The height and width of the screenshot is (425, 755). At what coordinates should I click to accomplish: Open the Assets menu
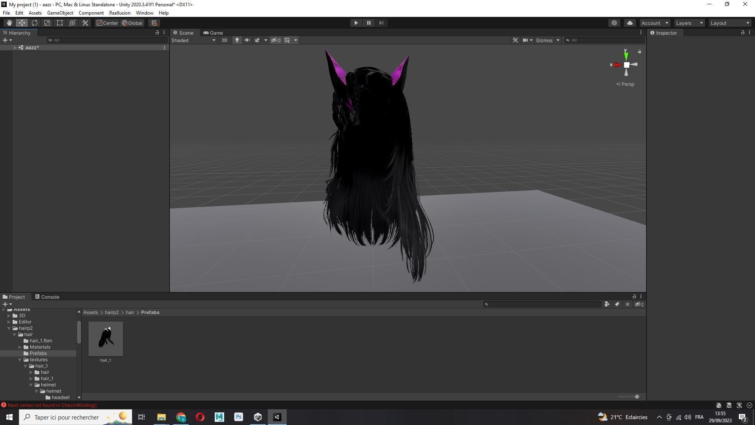pos(35,13)
